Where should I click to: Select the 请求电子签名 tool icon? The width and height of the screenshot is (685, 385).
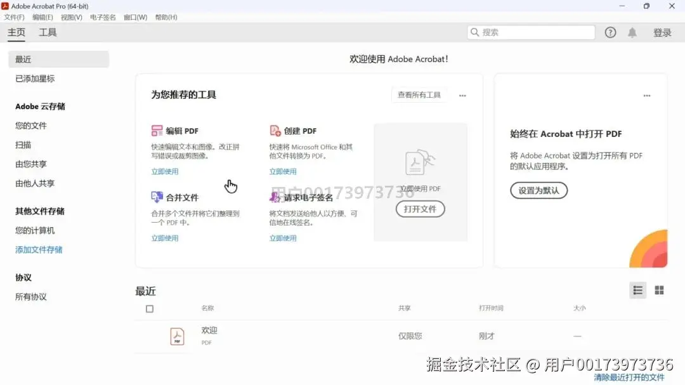275,197
